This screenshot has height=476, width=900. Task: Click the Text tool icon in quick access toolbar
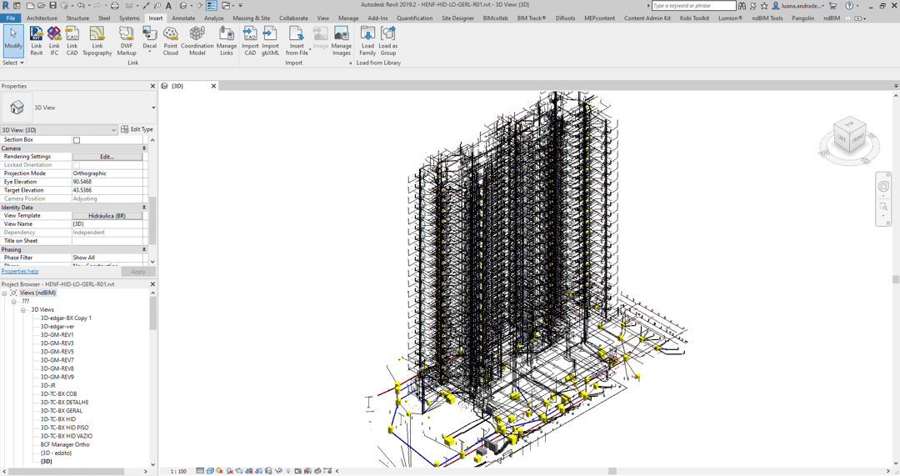tap(168, 5)
